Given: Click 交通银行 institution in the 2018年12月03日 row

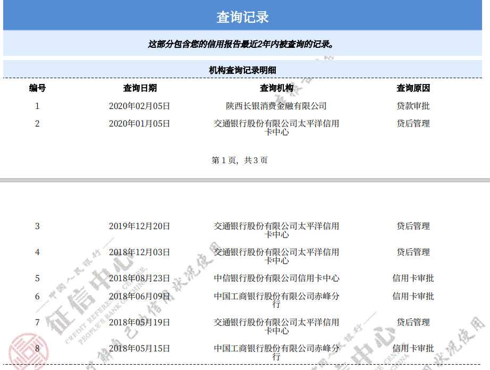Looking at the screenshot, I should (x=276, y=256).
